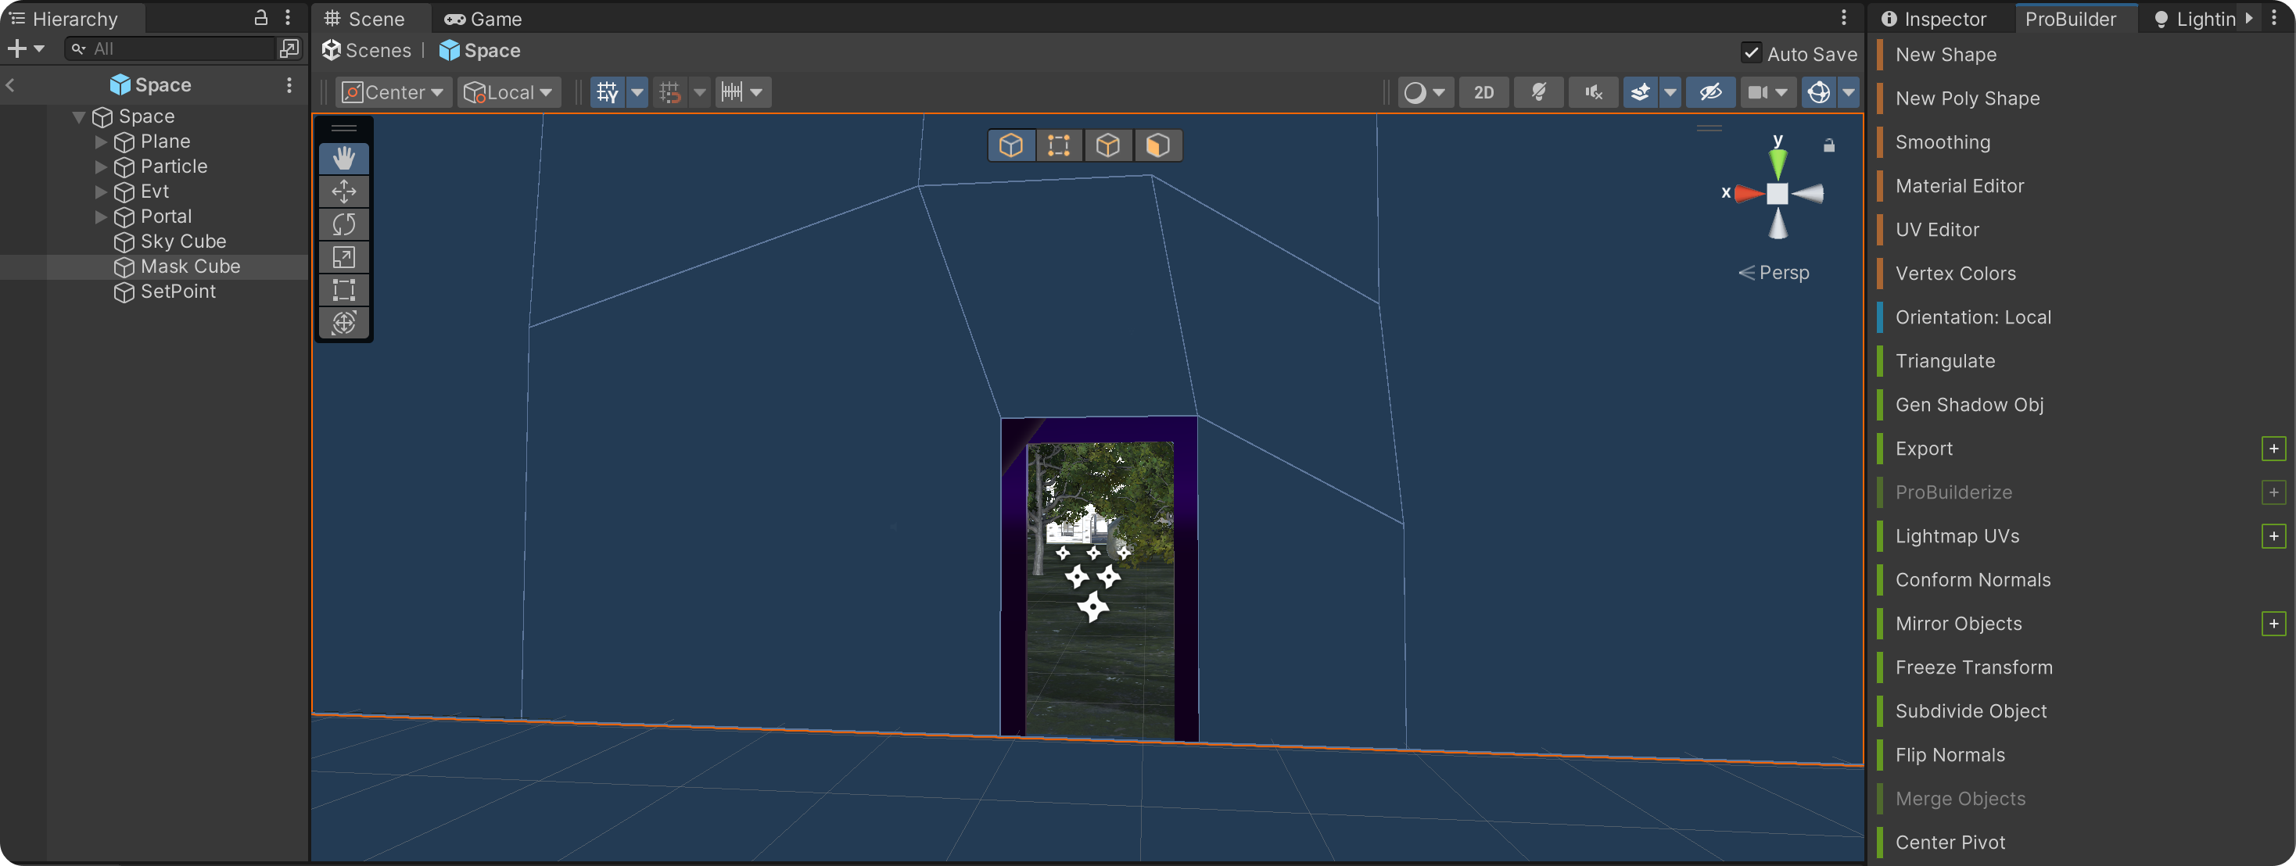Switch to the Game tab
2296x866 pixels.
point(483,19)
